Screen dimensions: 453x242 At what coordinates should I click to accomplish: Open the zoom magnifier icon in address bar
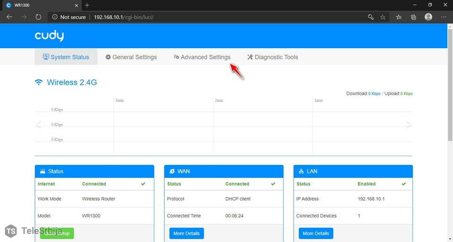pos(370,17)
